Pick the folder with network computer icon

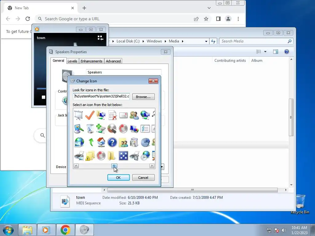click(101, 115)
